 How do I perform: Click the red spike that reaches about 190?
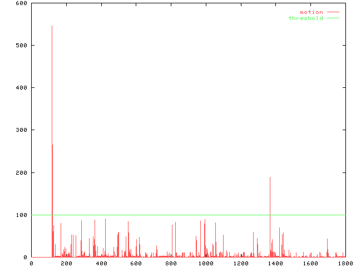270,178
